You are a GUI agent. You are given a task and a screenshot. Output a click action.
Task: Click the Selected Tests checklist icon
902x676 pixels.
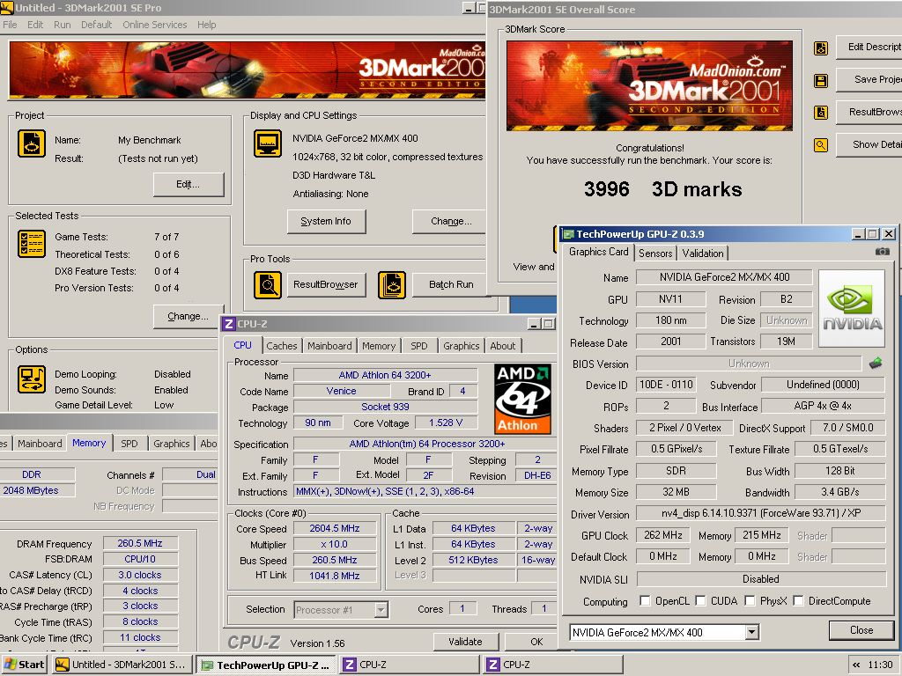click(32, 244)
